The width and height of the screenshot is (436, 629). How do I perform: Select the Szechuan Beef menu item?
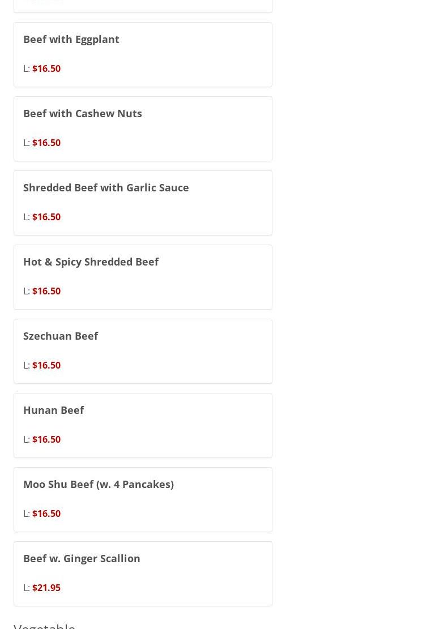pos(61,336)
